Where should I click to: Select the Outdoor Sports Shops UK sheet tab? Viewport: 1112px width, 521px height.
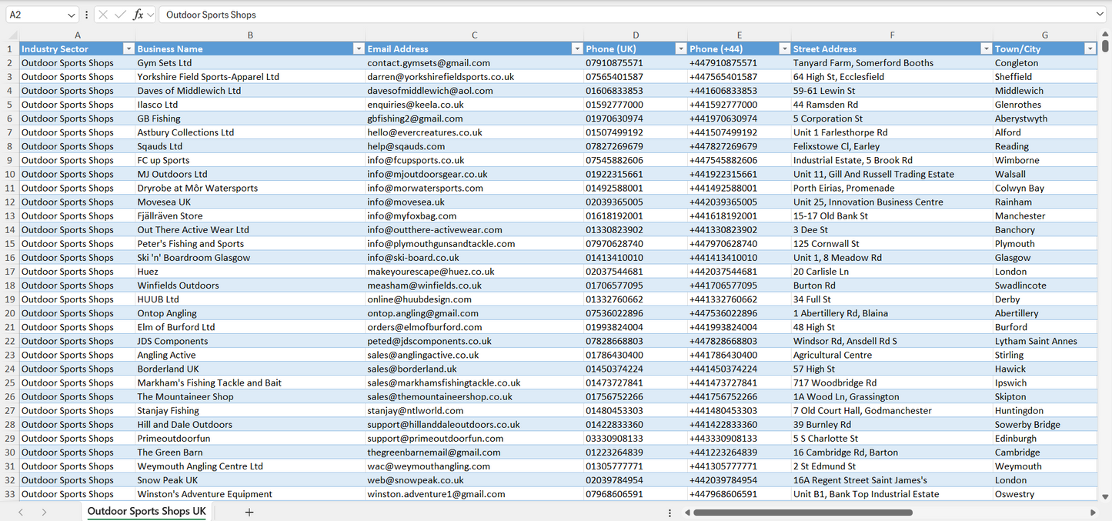(146, 512)
